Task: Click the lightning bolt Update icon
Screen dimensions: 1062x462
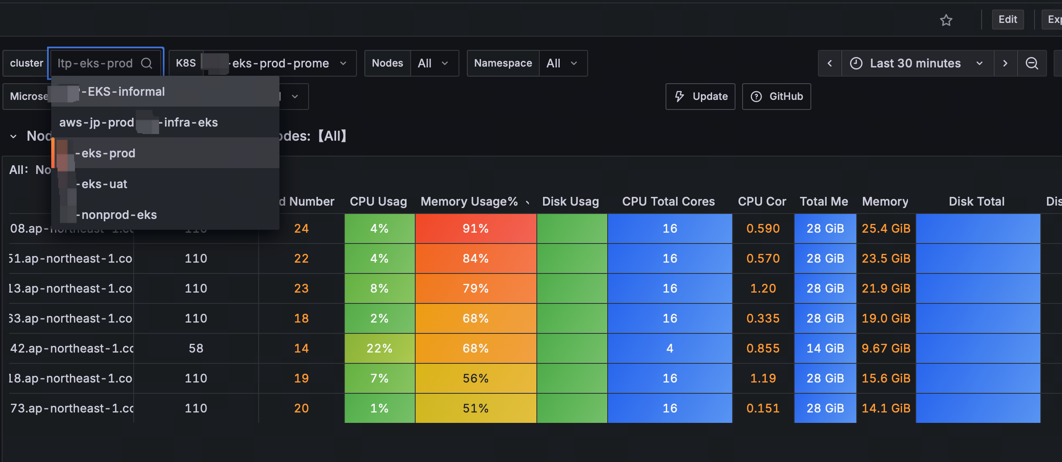Action: (680, 97)
